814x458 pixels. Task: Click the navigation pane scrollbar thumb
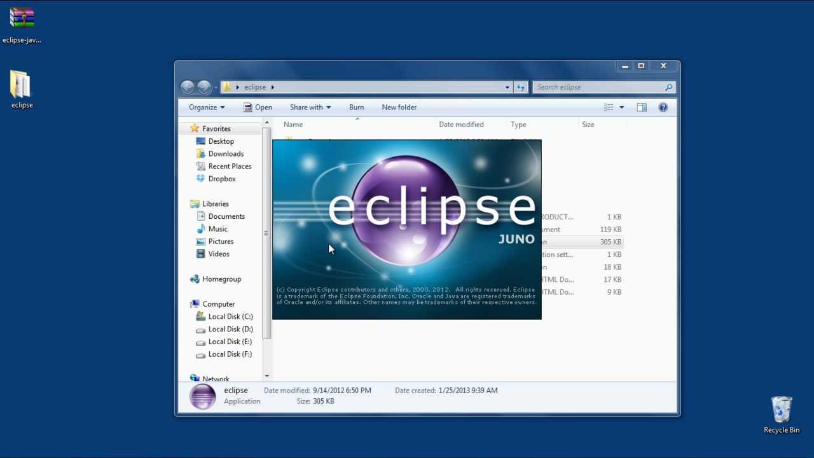click(x=266, y=233)
